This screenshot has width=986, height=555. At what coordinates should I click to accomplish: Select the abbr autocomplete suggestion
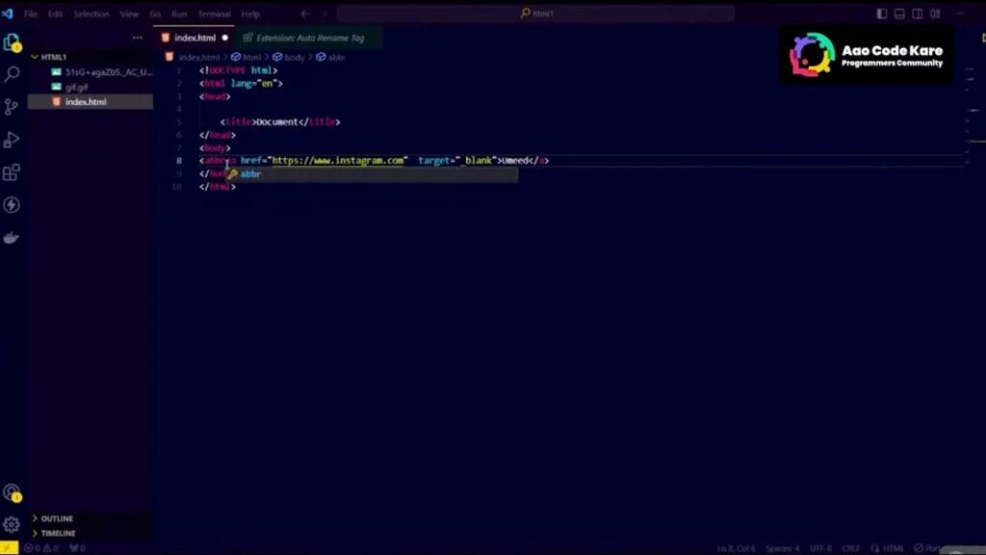click(250, 174)
